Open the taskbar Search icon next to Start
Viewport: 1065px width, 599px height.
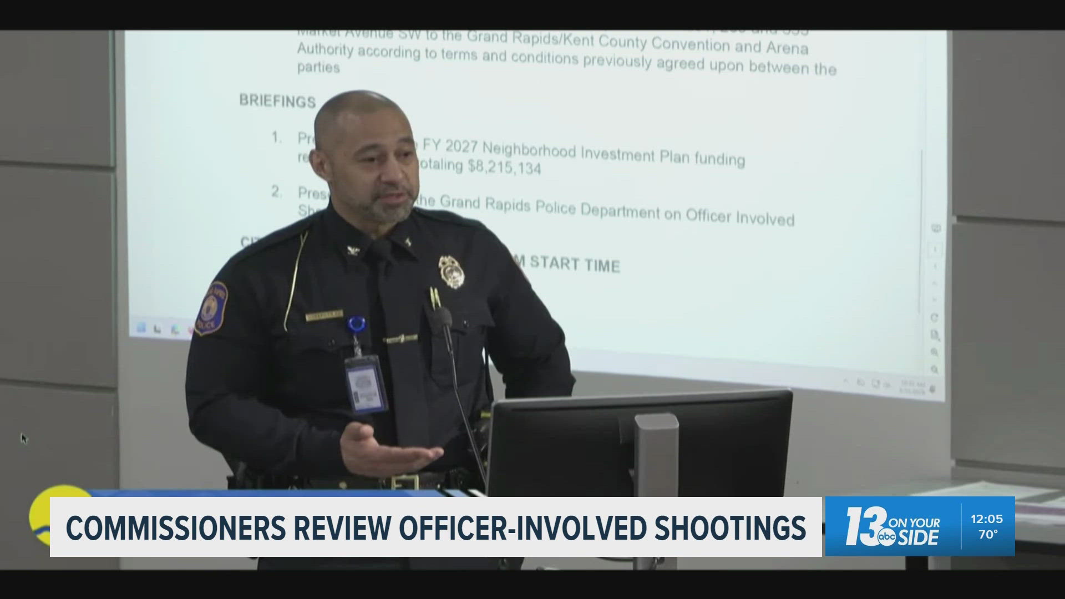click(157, 329)
